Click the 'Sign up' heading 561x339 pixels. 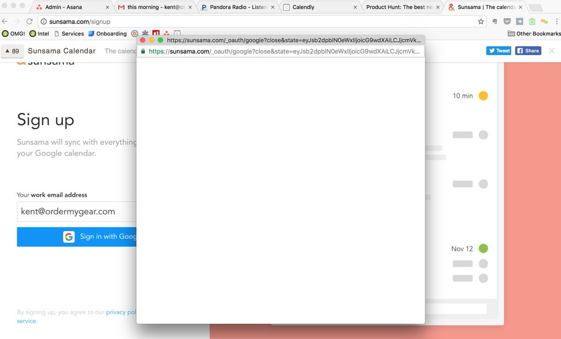click(x=46, y=120)
